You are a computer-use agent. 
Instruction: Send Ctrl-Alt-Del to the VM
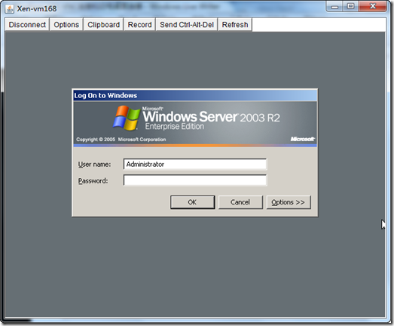187,25
